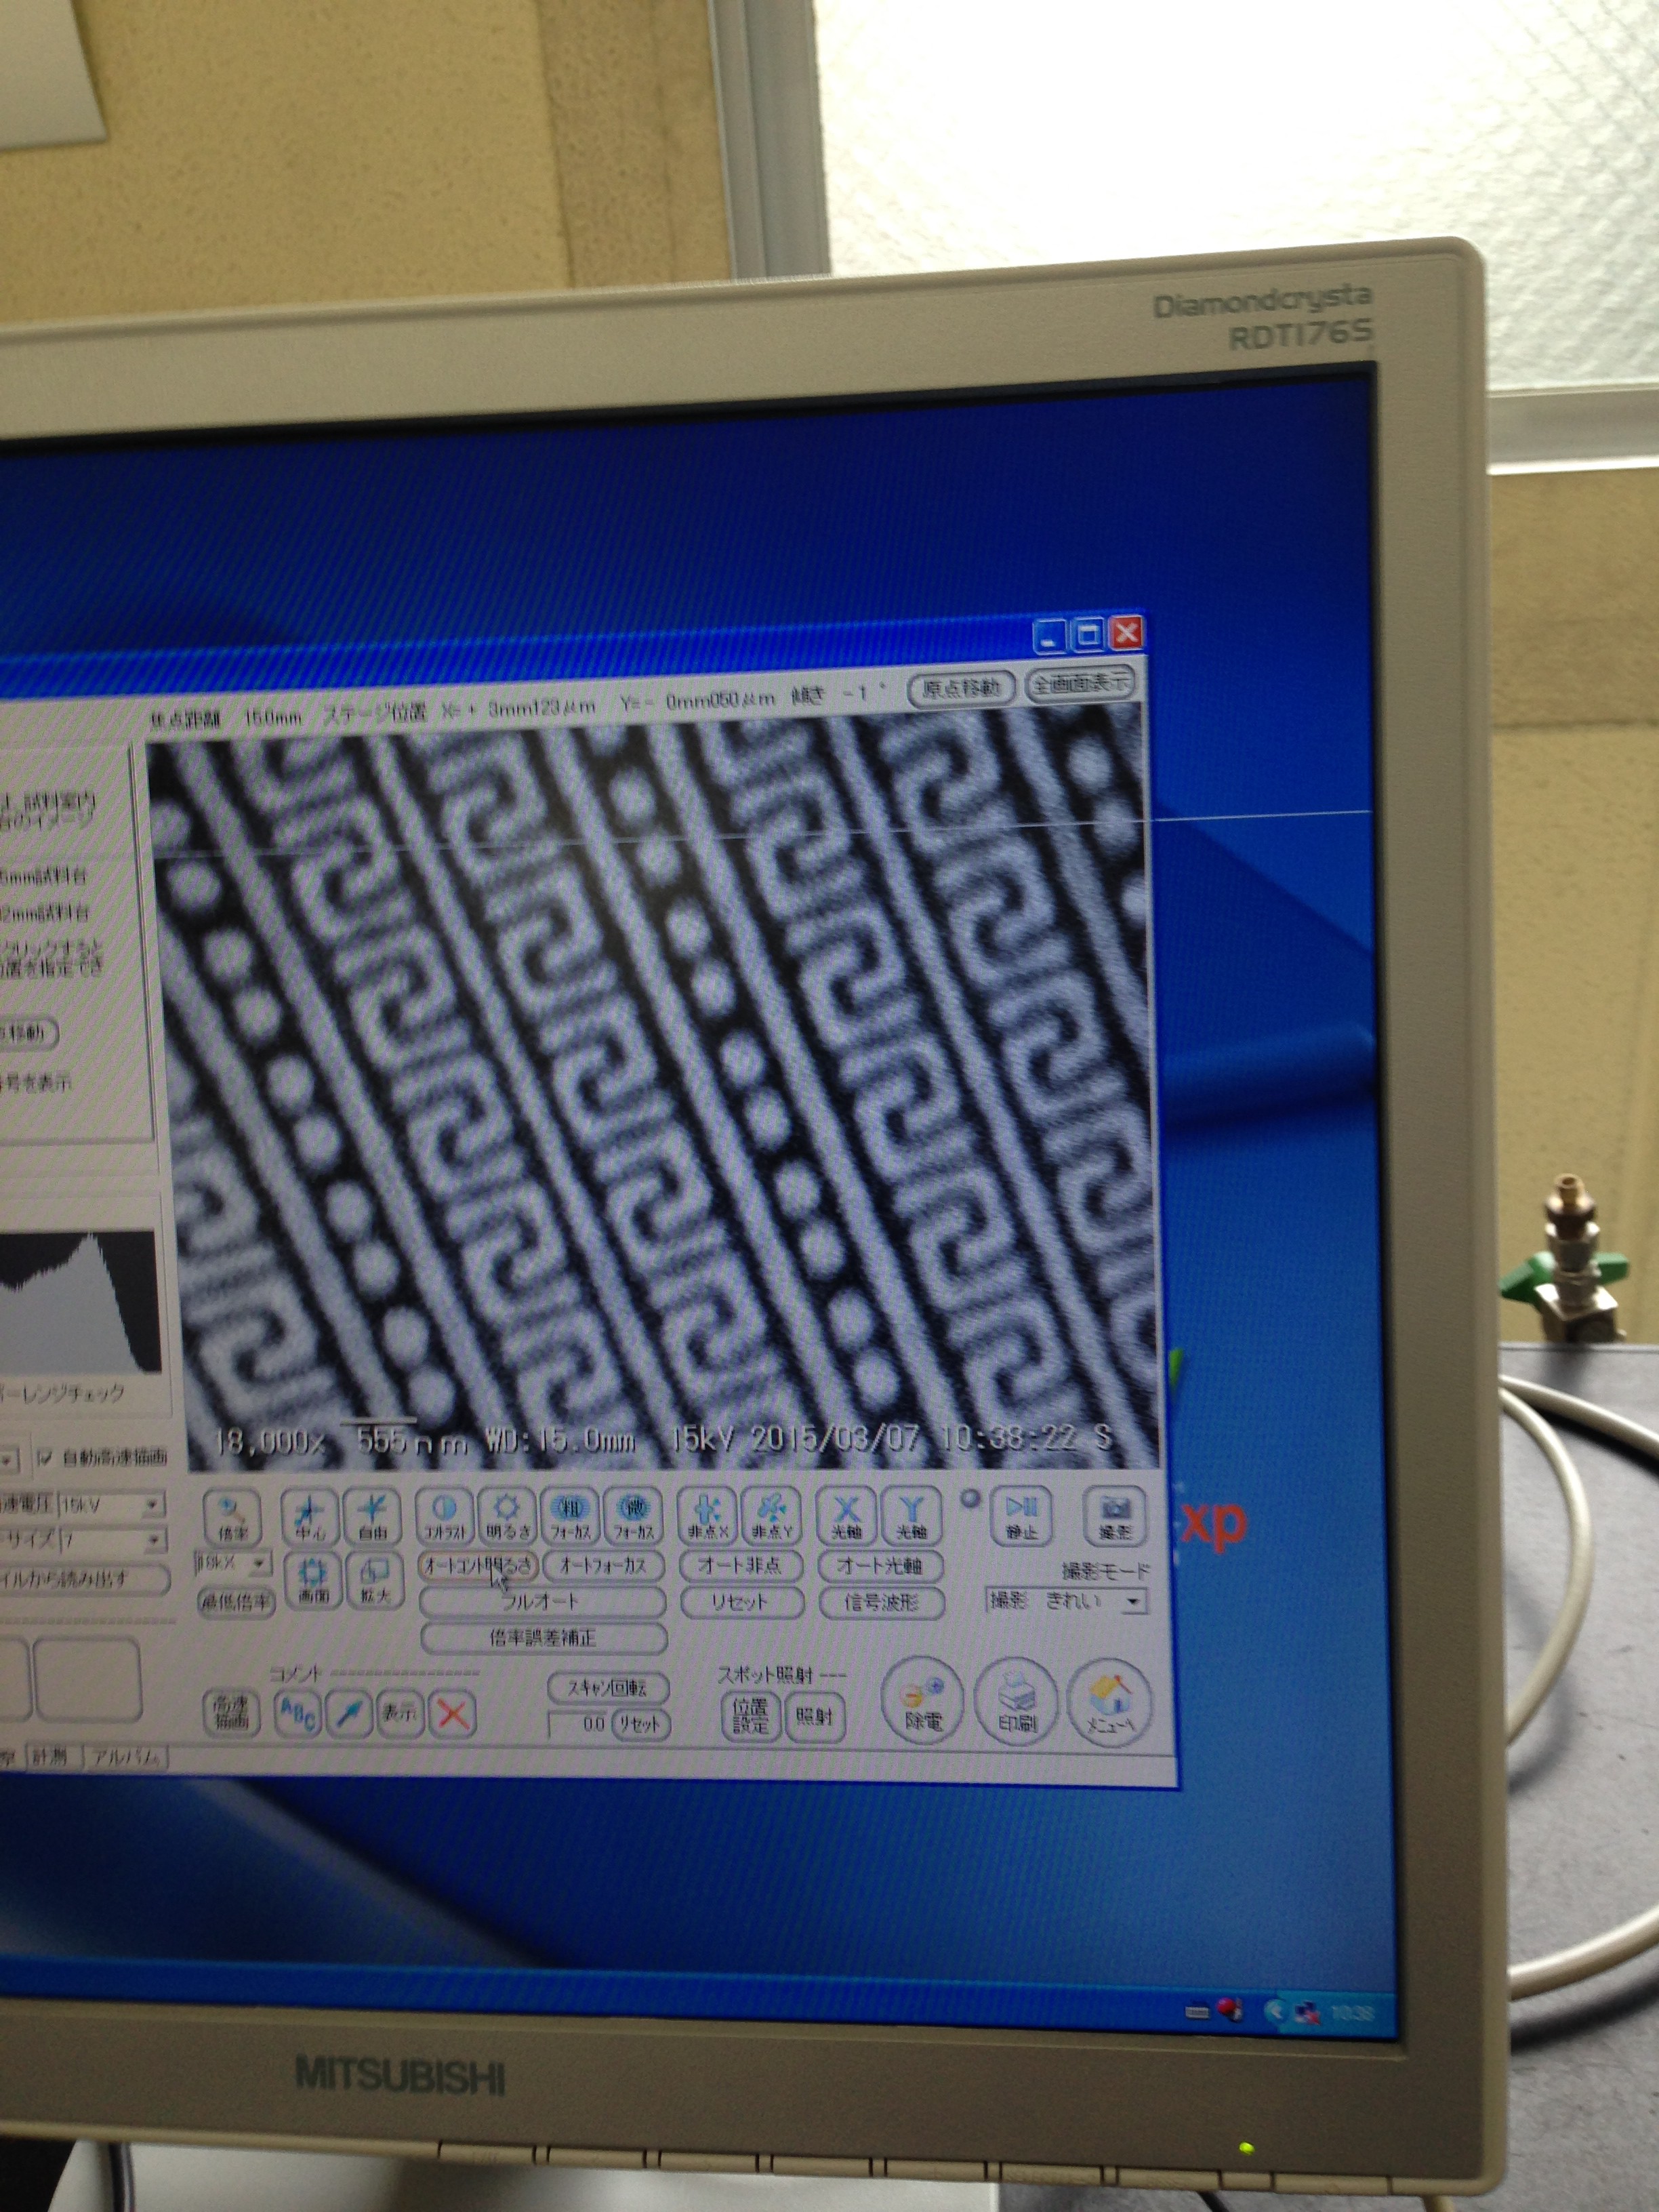Screen dimensions: 1659x2212
Task: Click the 焦点距離 15.0mm status text
Action: [225, 718]
